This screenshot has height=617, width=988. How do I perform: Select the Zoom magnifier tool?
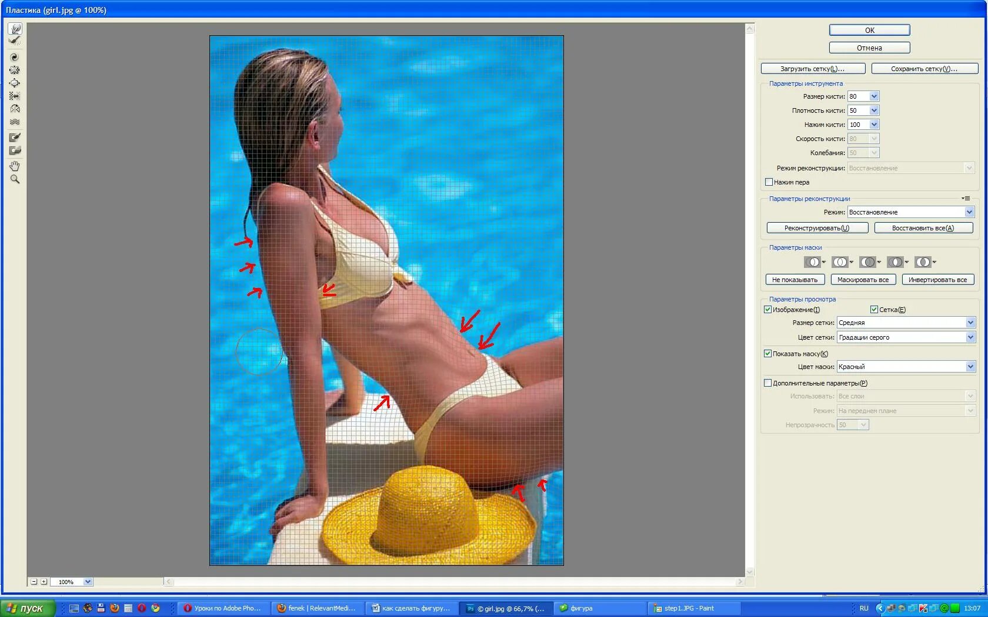pyautogui.click(x=15, y=179)
